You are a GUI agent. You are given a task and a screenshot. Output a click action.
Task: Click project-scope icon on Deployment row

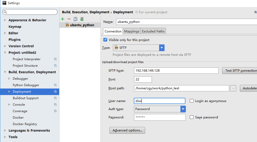[55, 91]
